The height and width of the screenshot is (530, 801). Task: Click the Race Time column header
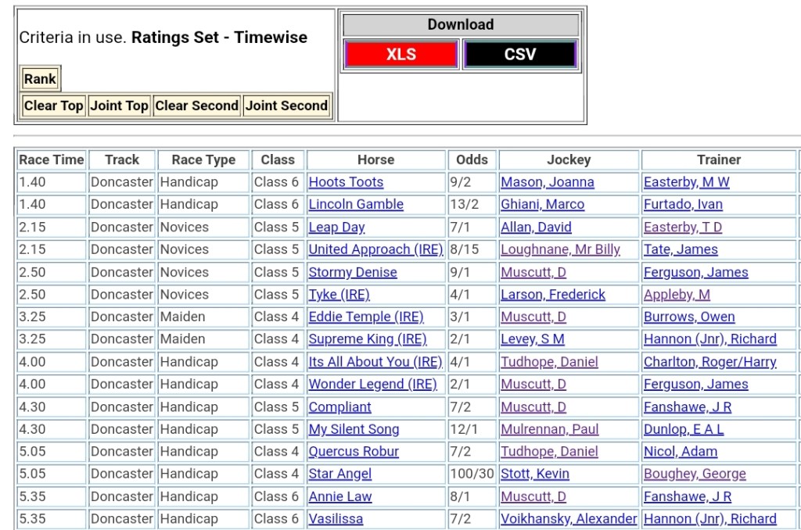coord(52,159)
